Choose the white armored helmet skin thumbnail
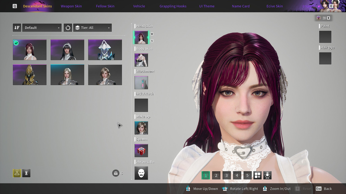Image resolution: width=346 pixels, height=194 pixels. coord(105,50)
